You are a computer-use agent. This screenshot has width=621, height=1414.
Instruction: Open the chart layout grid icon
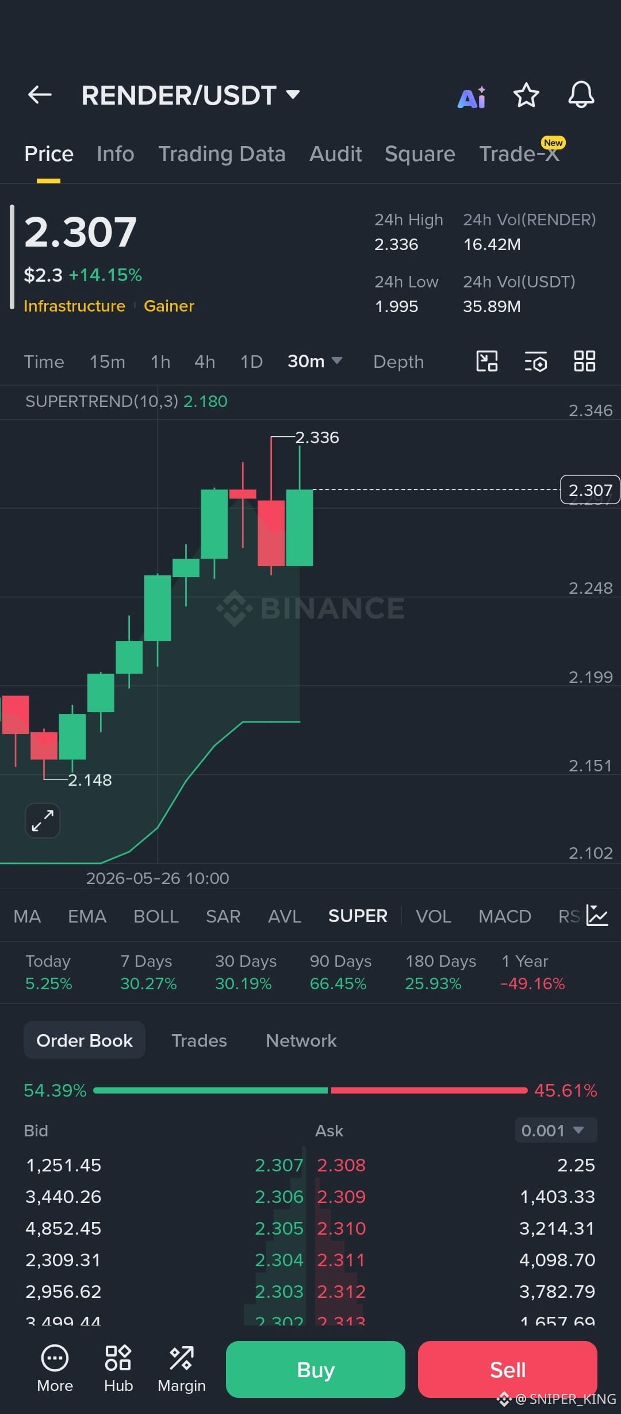pos(585,362)
